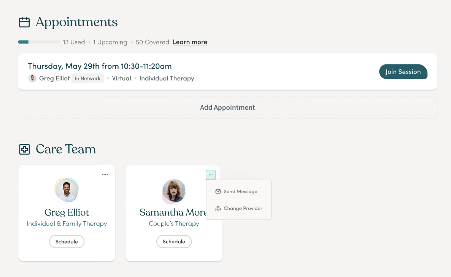
Task: Click Greg Elliot's large profile photo
Action: pos(67,190)
